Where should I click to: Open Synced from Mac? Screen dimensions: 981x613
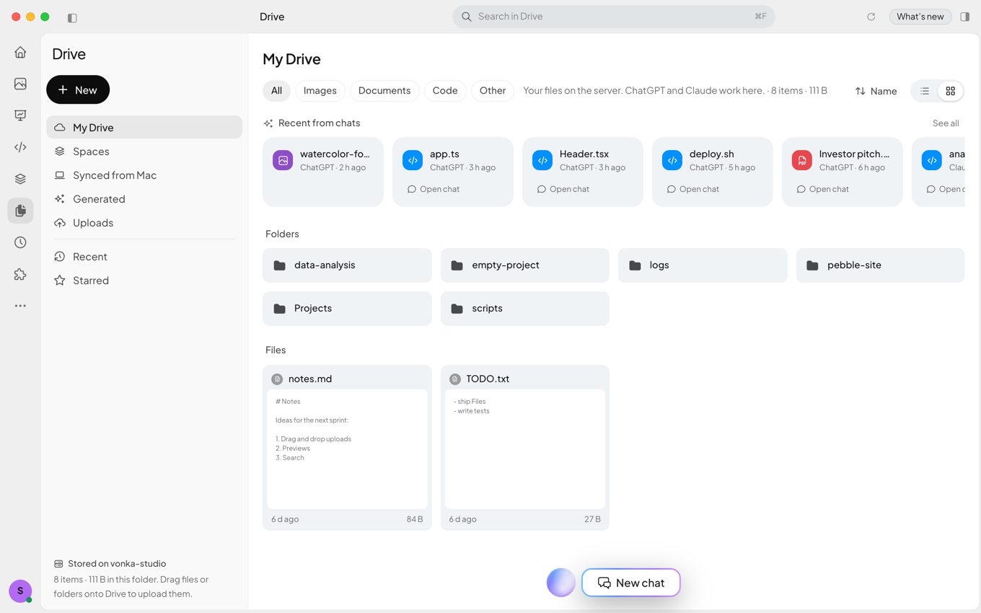coord(144,175)
